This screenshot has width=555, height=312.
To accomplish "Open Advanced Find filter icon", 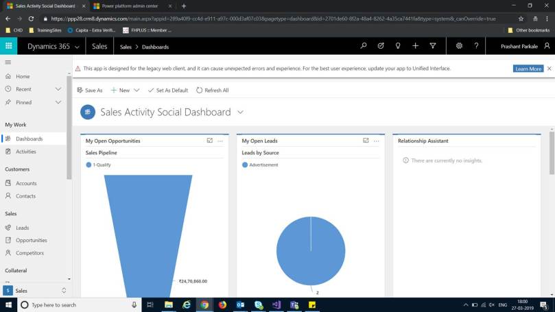I will coord(433,46).
